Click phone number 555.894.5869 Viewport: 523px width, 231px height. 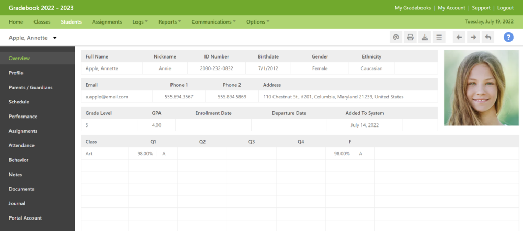[x=232, y=97]
